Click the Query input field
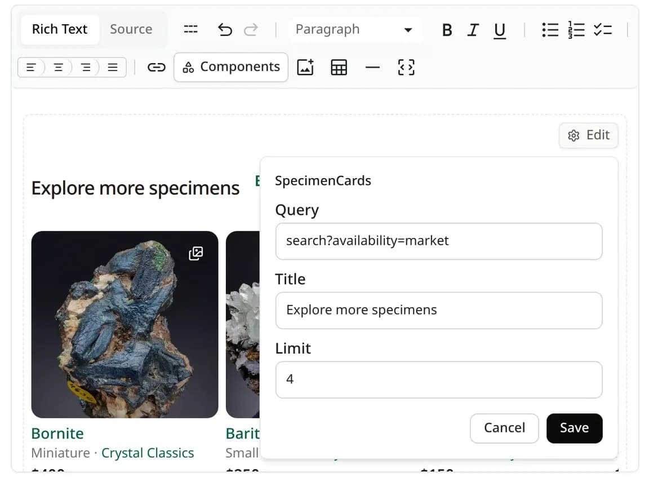Viewport: 649px width, 486px height. pyautogui.click(x=439, y=241)
